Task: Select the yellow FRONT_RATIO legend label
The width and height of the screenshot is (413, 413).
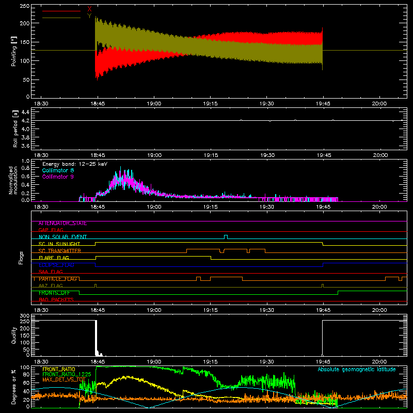Action: 59,369
